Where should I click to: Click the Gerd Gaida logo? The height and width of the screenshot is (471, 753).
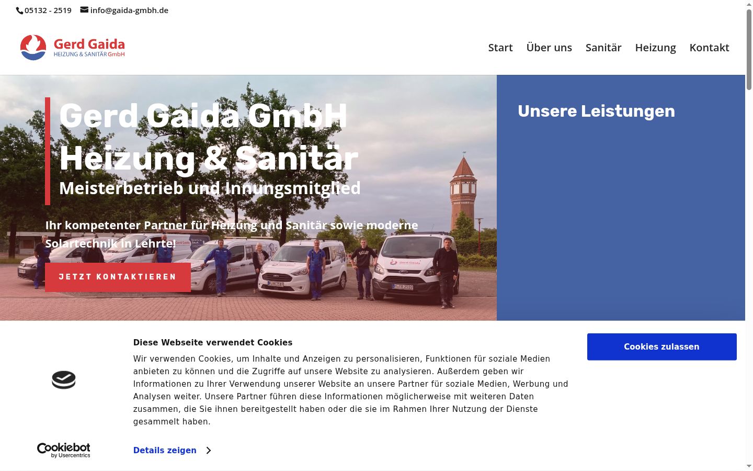[73, 48]
